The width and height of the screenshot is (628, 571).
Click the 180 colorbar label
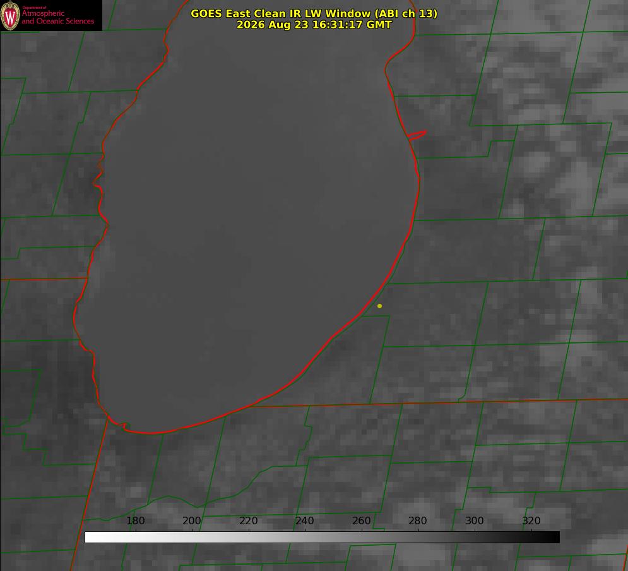coord(135,520)
